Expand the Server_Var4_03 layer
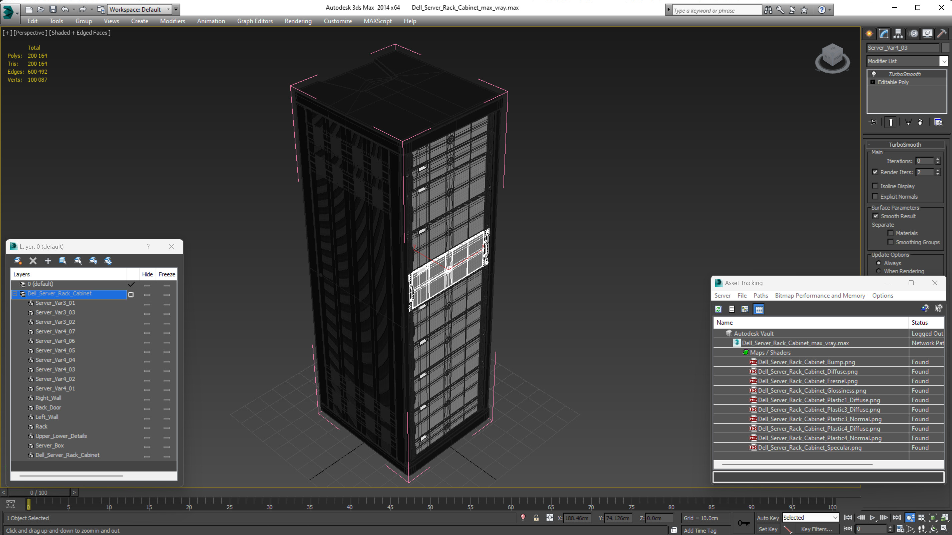 pyautogui.click(x=23, y=370)
